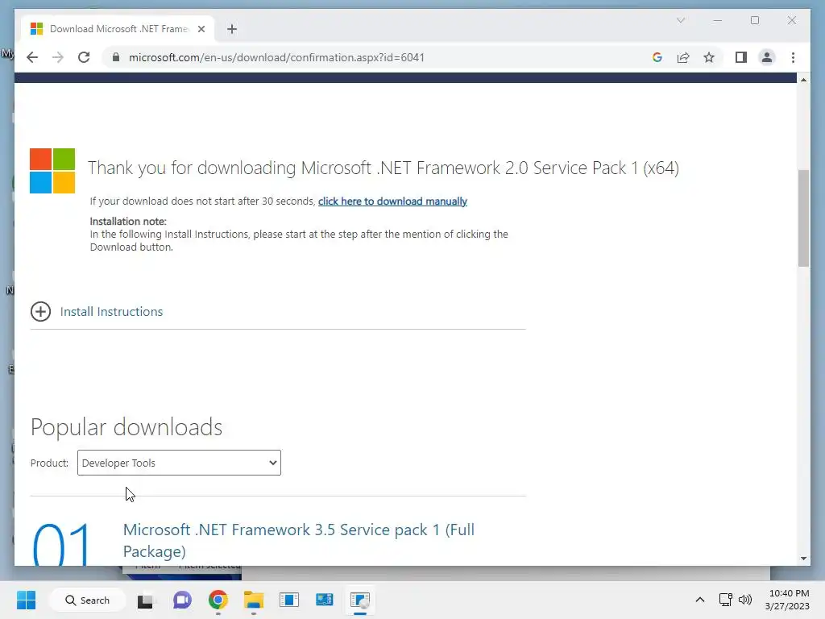Screen dimensions: 825x619
Task: Select the Download Microsoft .NET Framework tab
Action: 118,29
